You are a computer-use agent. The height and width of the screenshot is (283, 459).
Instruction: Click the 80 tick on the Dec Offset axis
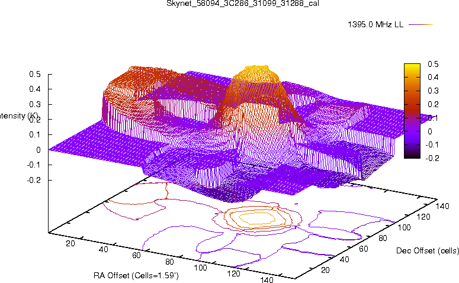(x=383, y=238)
